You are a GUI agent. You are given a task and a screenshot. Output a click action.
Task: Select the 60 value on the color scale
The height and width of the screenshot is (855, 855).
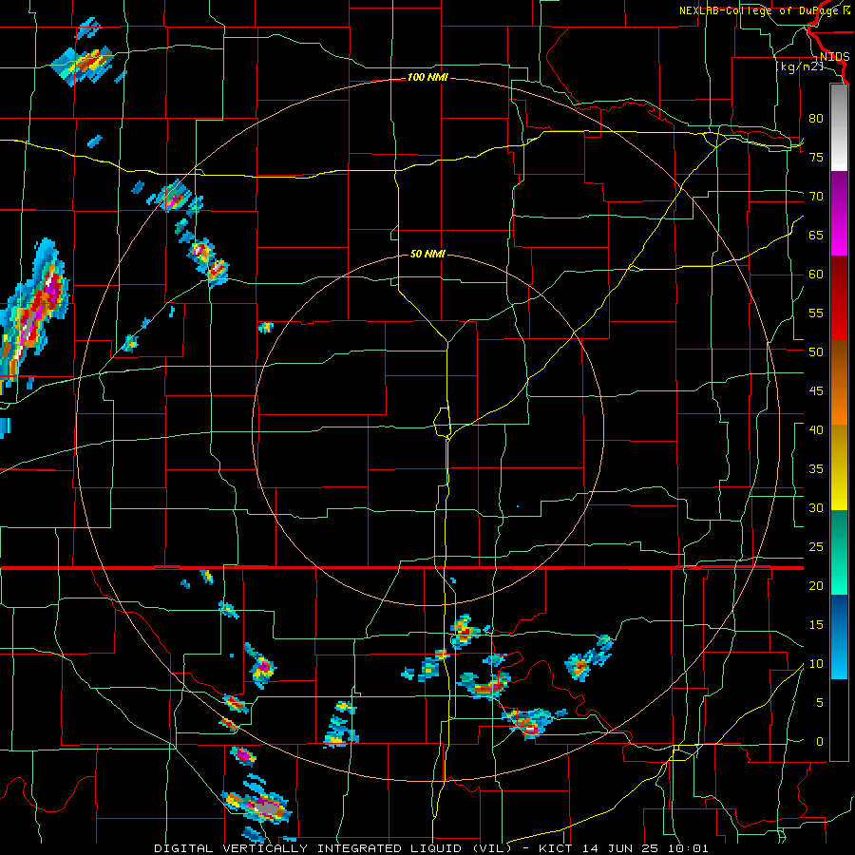point(816,275)
